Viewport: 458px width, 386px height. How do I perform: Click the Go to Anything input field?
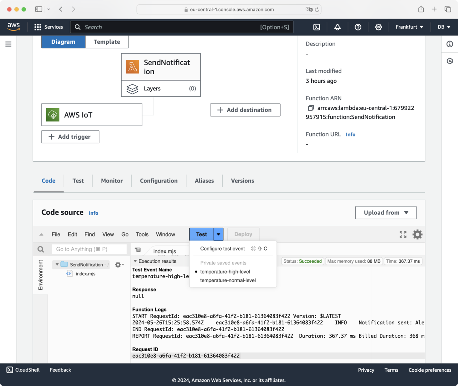click(x=89, y=249)
